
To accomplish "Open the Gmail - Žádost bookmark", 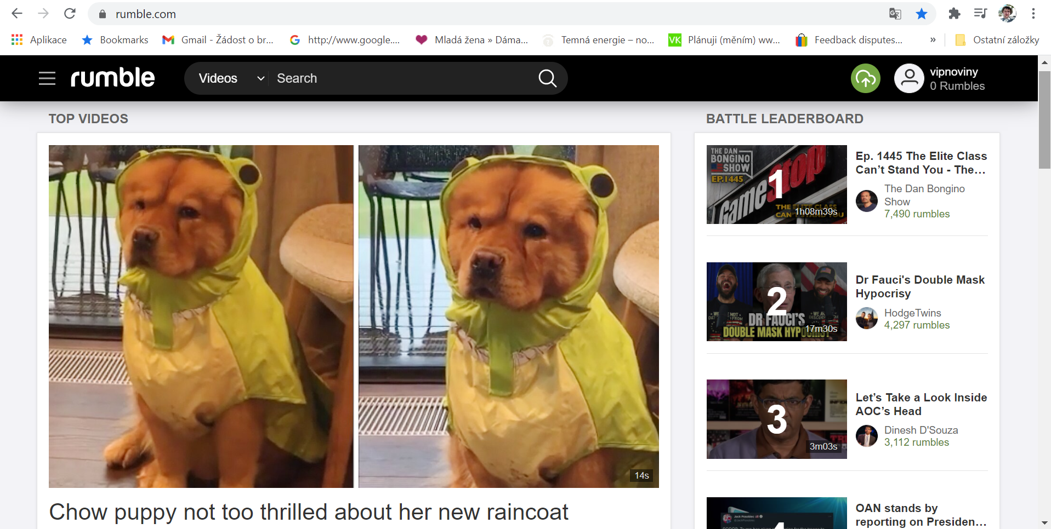I will tap(218, 40).
